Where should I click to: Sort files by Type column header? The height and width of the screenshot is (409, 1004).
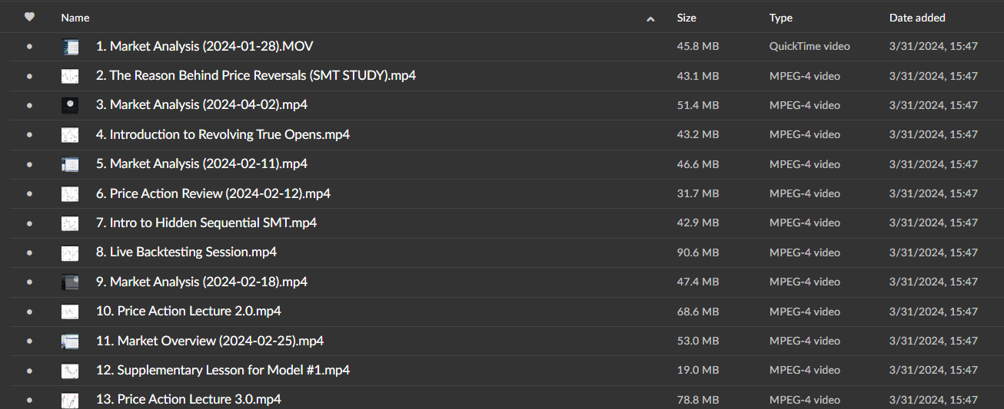pos(780,18)
